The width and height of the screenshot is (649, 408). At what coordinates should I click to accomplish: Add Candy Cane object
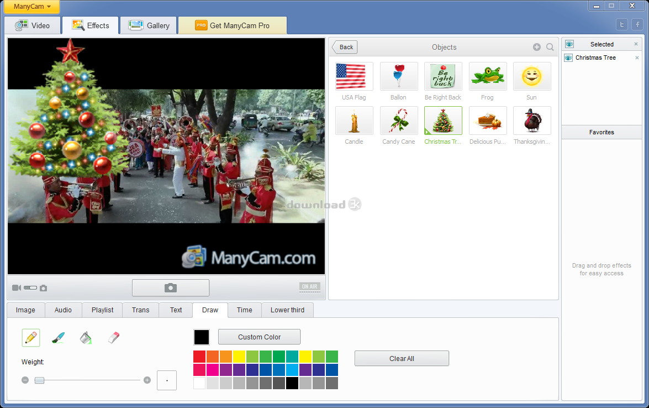pos(399,121)
